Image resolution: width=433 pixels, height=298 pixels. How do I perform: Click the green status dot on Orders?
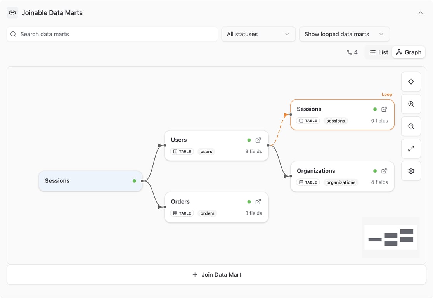pos(249,202)
